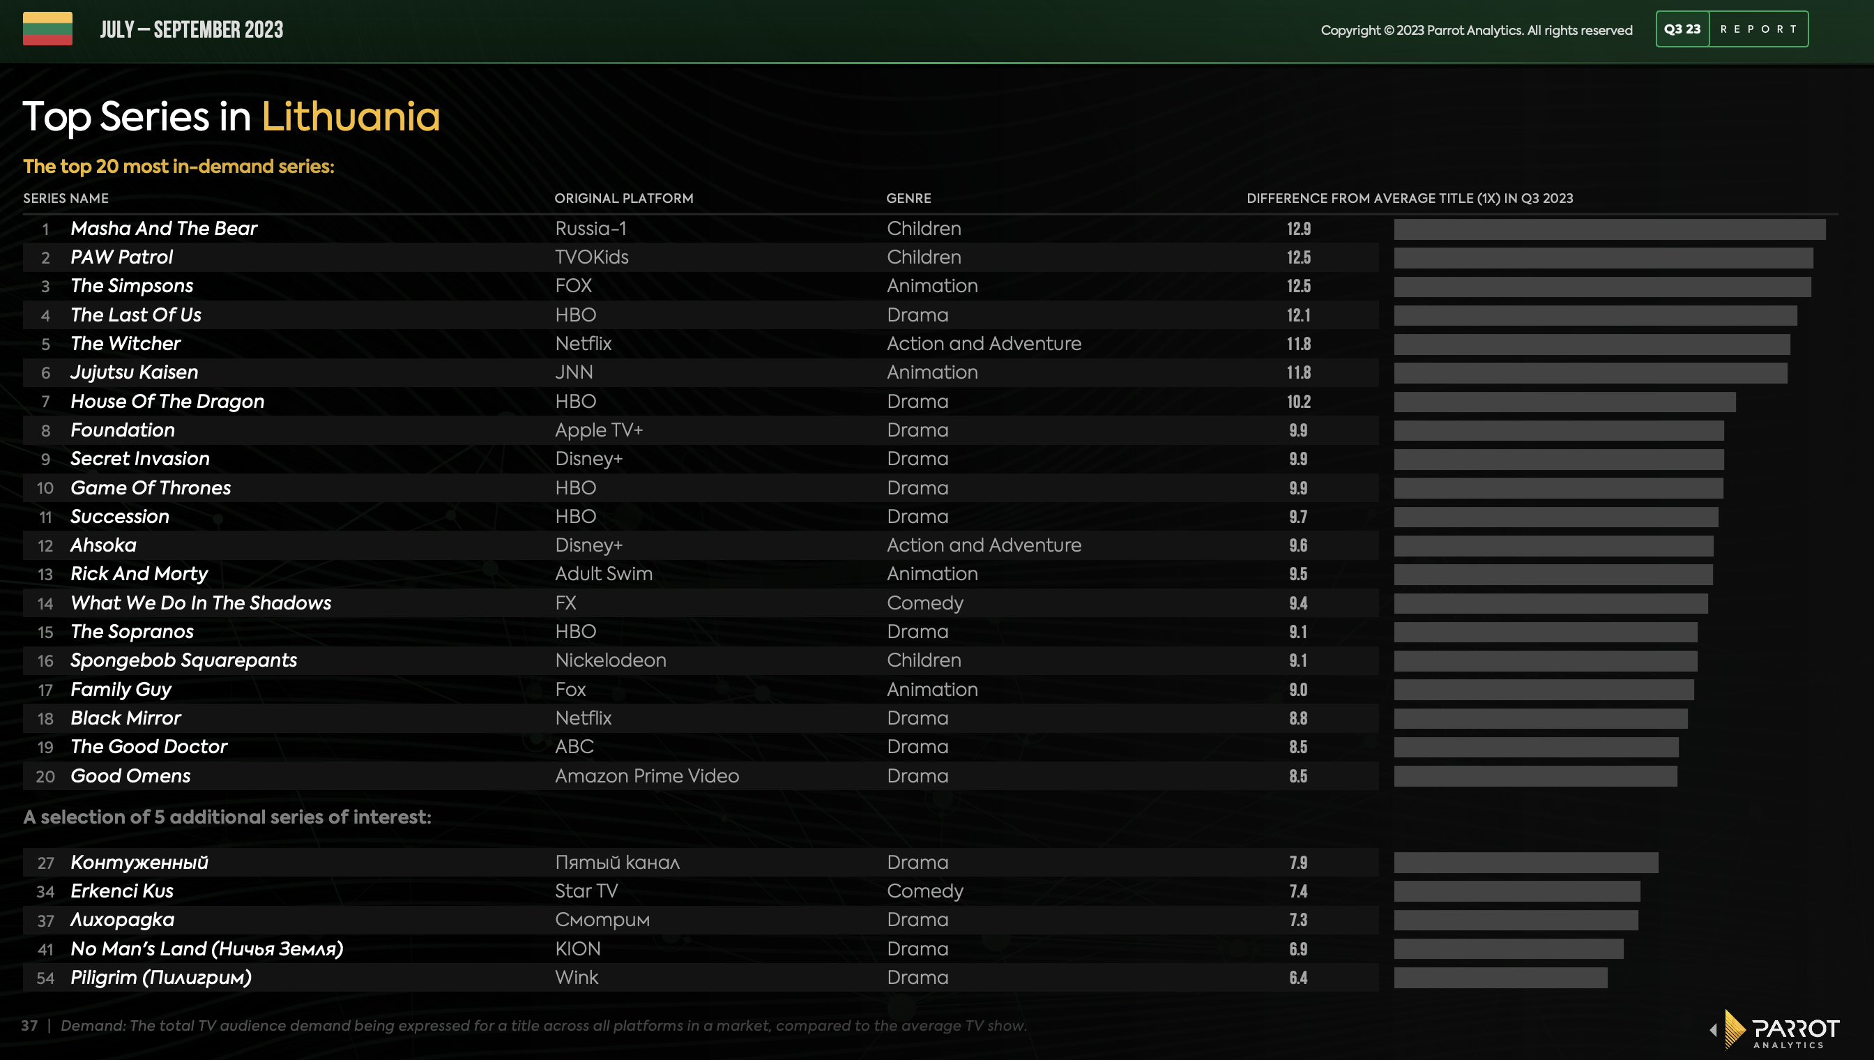Select the Лихорадка series name
Viewport: 1874px width, 1060px height.
122,921
